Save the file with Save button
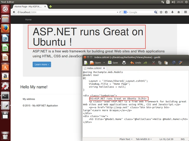Screen dimensions: 189x141 (x=113, y=63)
